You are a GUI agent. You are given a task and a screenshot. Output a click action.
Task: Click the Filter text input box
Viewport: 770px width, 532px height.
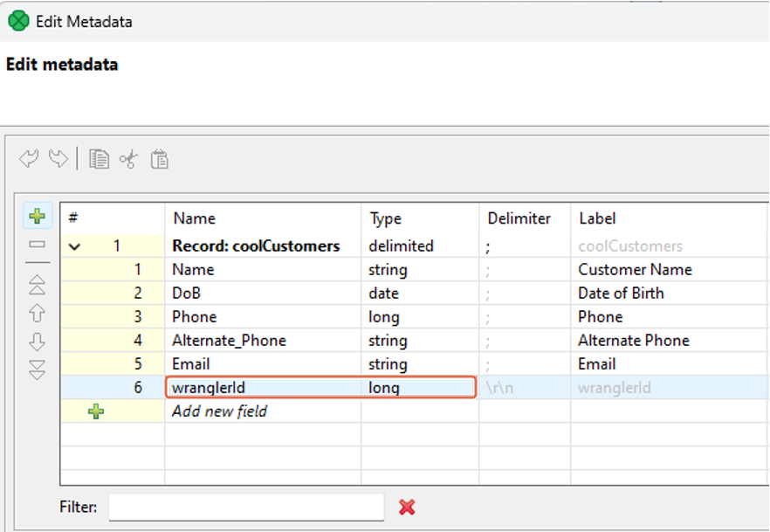pos(245,507)
